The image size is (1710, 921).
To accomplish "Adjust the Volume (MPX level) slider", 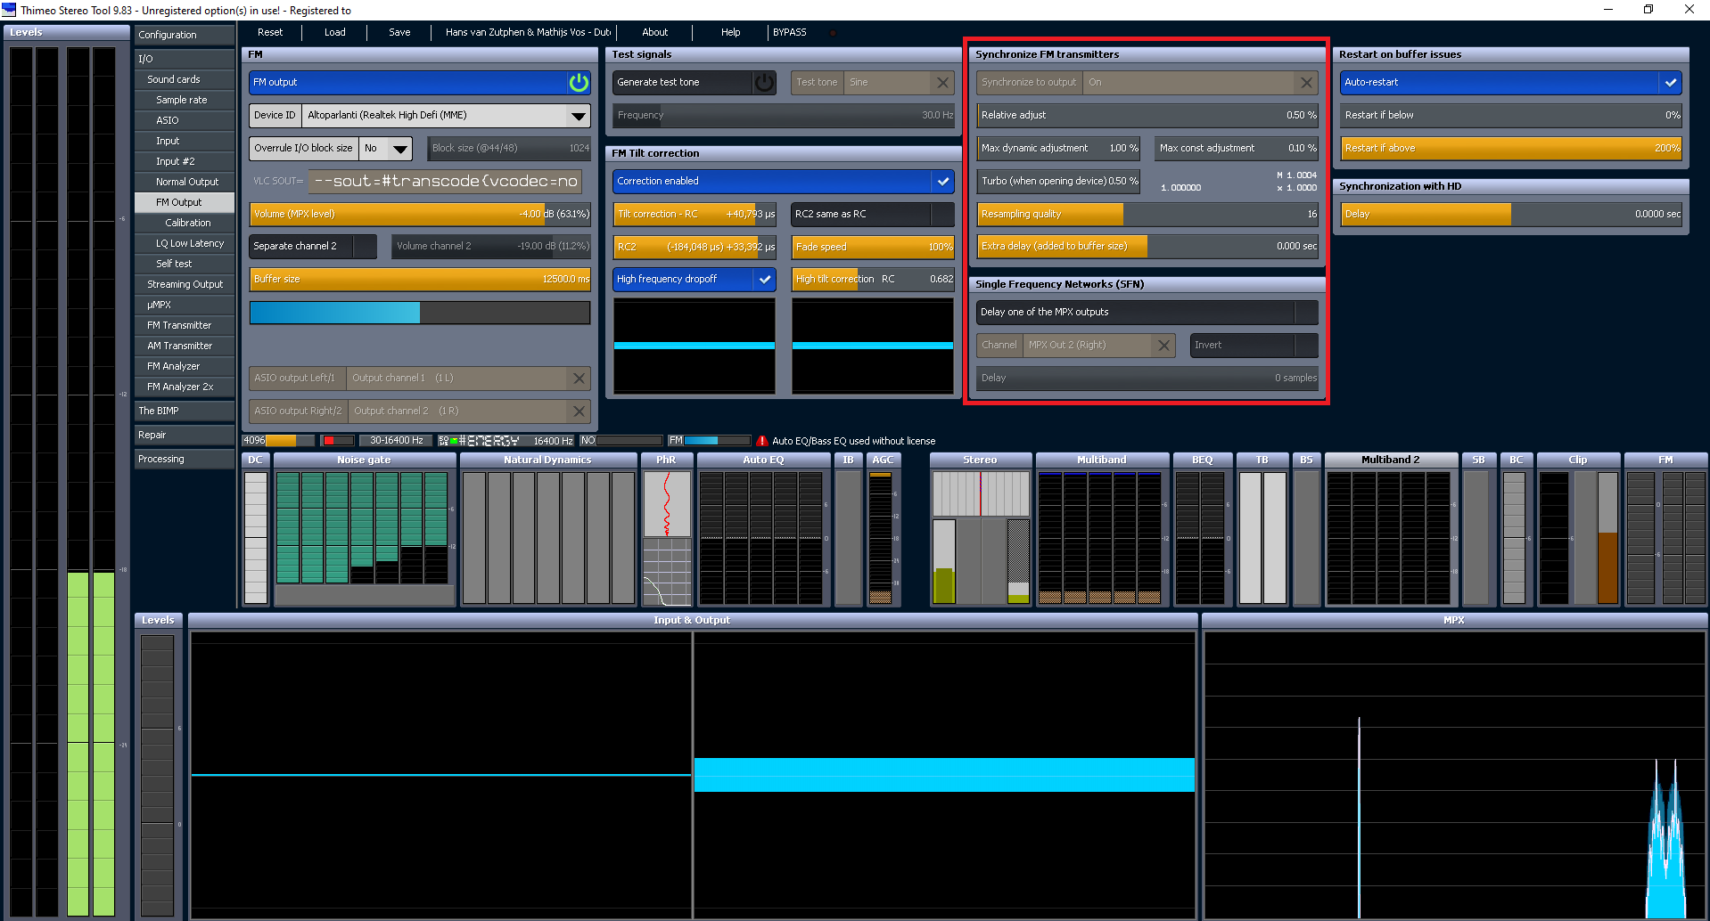I will click(420, 214).
